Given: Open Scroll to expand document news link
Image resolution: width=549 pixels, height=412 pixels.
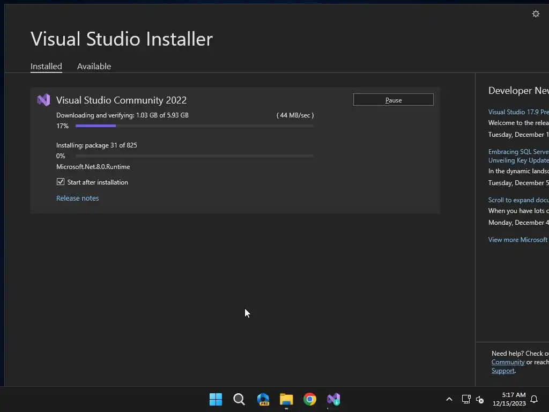Looking at the screenshot, I should click(518, 200).
